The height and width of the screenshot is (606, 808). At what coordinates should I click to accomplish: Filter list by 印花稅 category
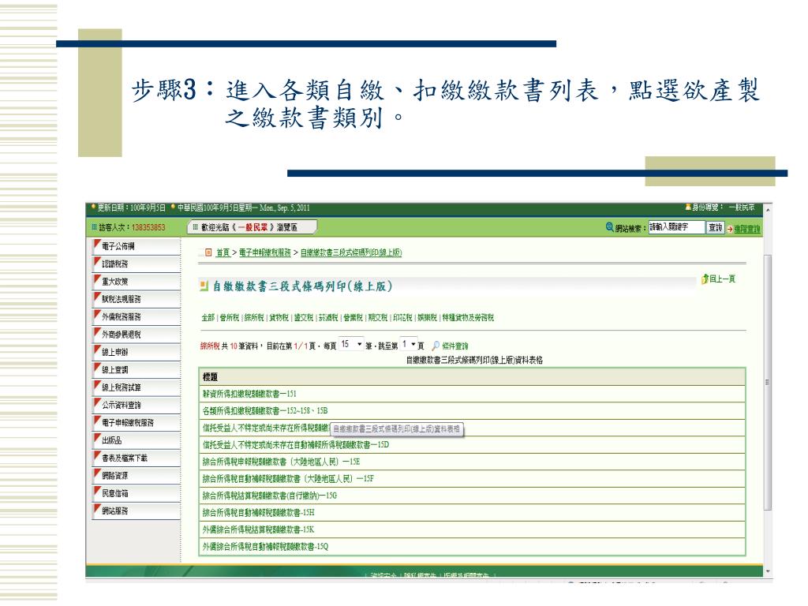(x=402, y=317)
